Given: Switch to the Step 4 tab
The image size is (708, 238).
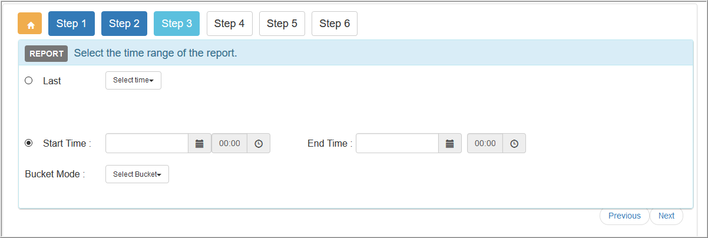Looking at the screenshot, I should point(230,24).
